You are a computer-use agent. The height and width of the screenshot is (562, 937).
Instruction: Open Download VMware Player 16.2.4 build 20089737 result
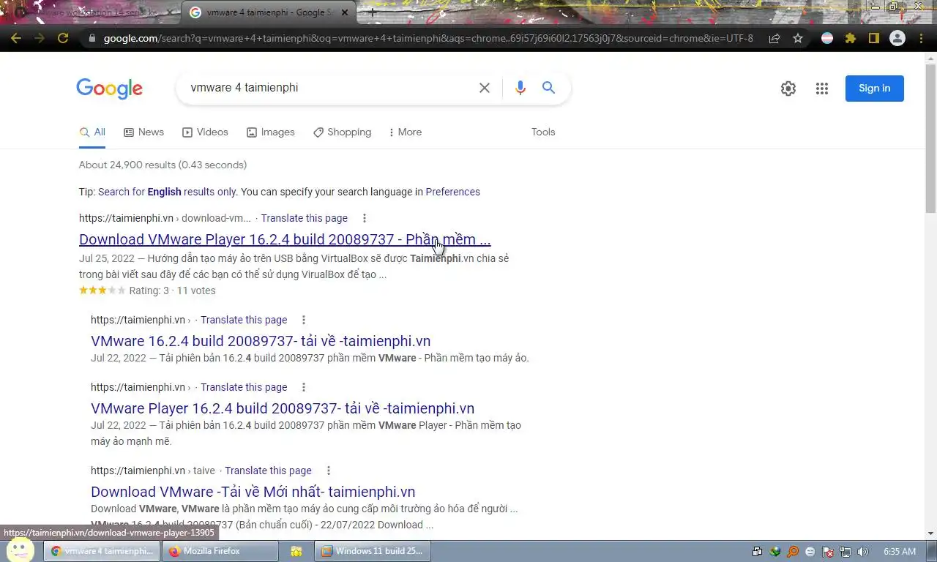(x=285, y=239)
